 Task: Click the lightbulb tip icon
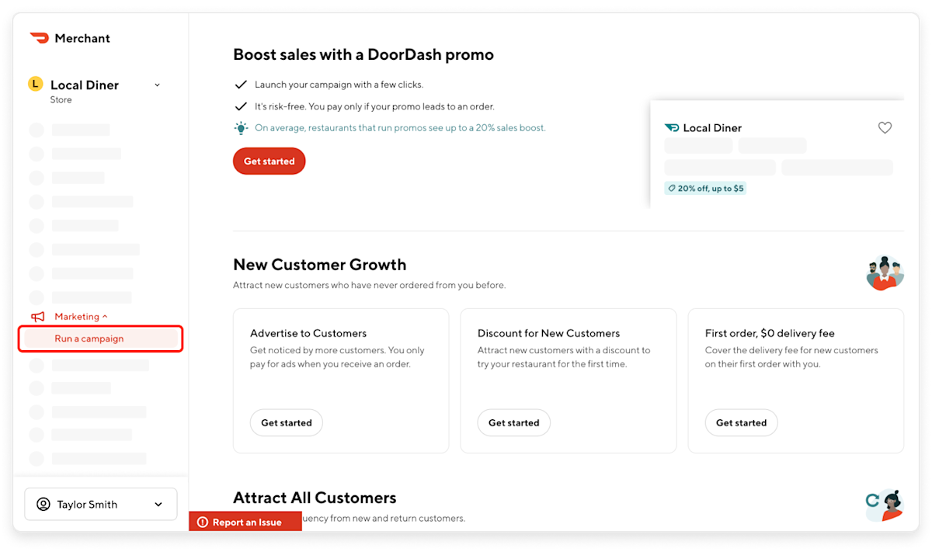(x=241, y=127)
